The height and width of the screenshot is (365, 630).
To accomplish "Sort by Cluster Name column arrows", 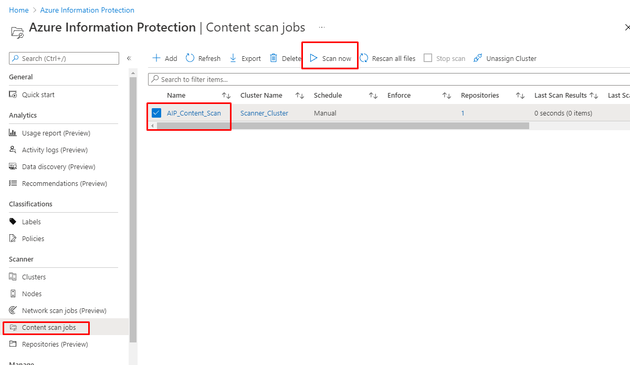I will [x=300, y=96].
